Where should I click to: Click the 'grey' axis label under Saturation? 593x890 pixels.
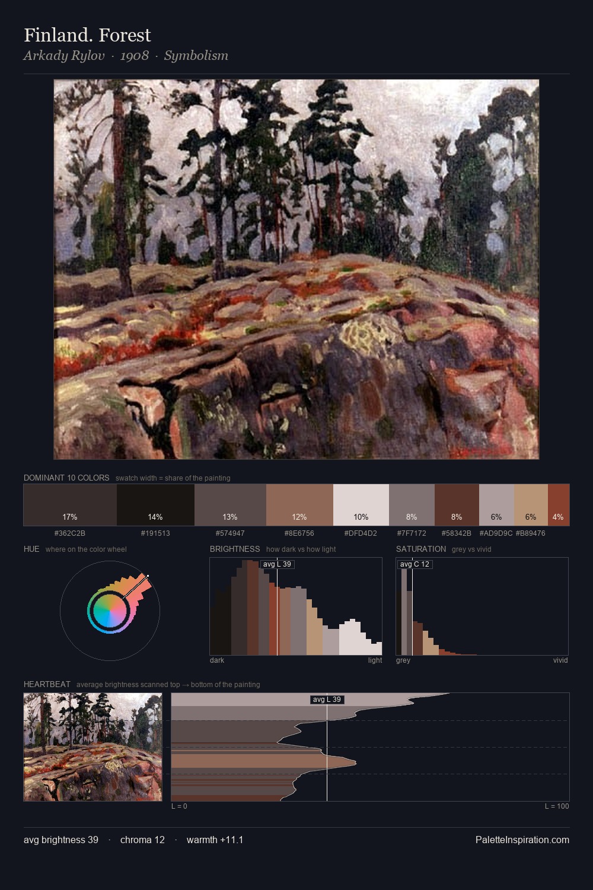click(403, 660)
